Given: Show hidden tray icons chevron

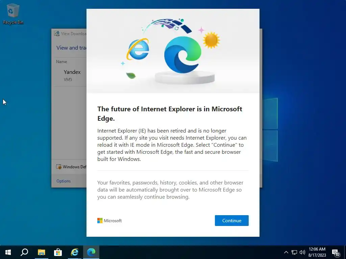Looking at the screenshot, I should 286,252.
